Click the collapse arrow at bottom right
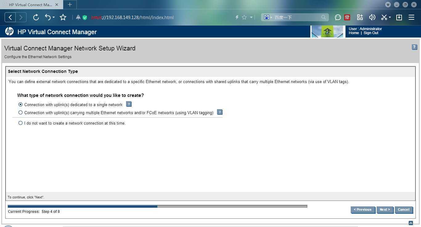The height and width of the screenshot is (227, 421). click(x=411, y=223)
